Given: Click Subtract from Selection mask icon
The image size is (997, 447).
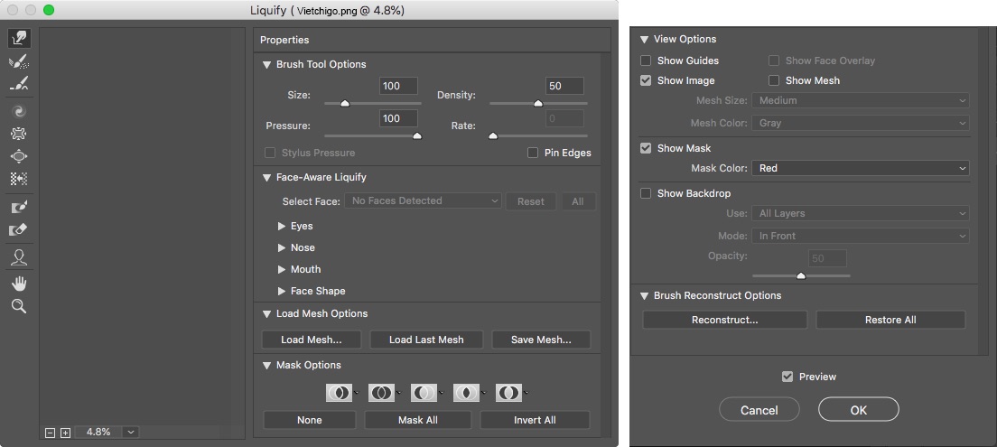Looking at the screenshot, I should pyautogui.click(x=424, y=393).
